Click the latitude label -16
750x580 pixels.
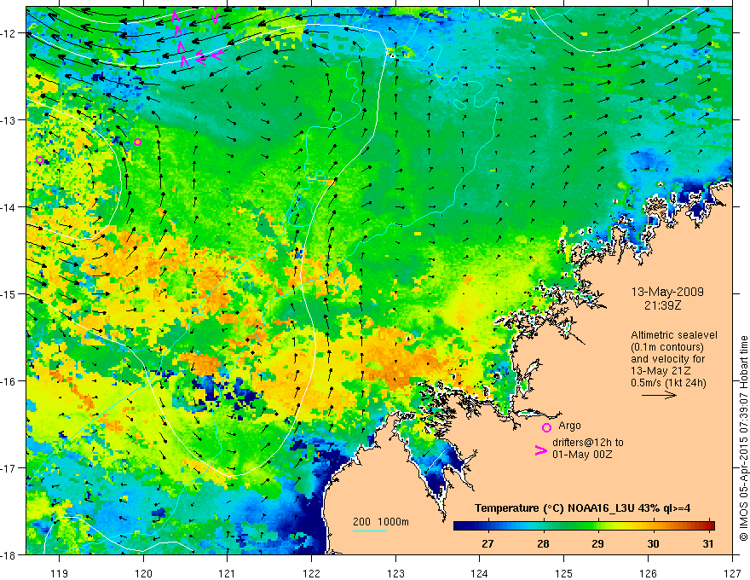point(9,381)
